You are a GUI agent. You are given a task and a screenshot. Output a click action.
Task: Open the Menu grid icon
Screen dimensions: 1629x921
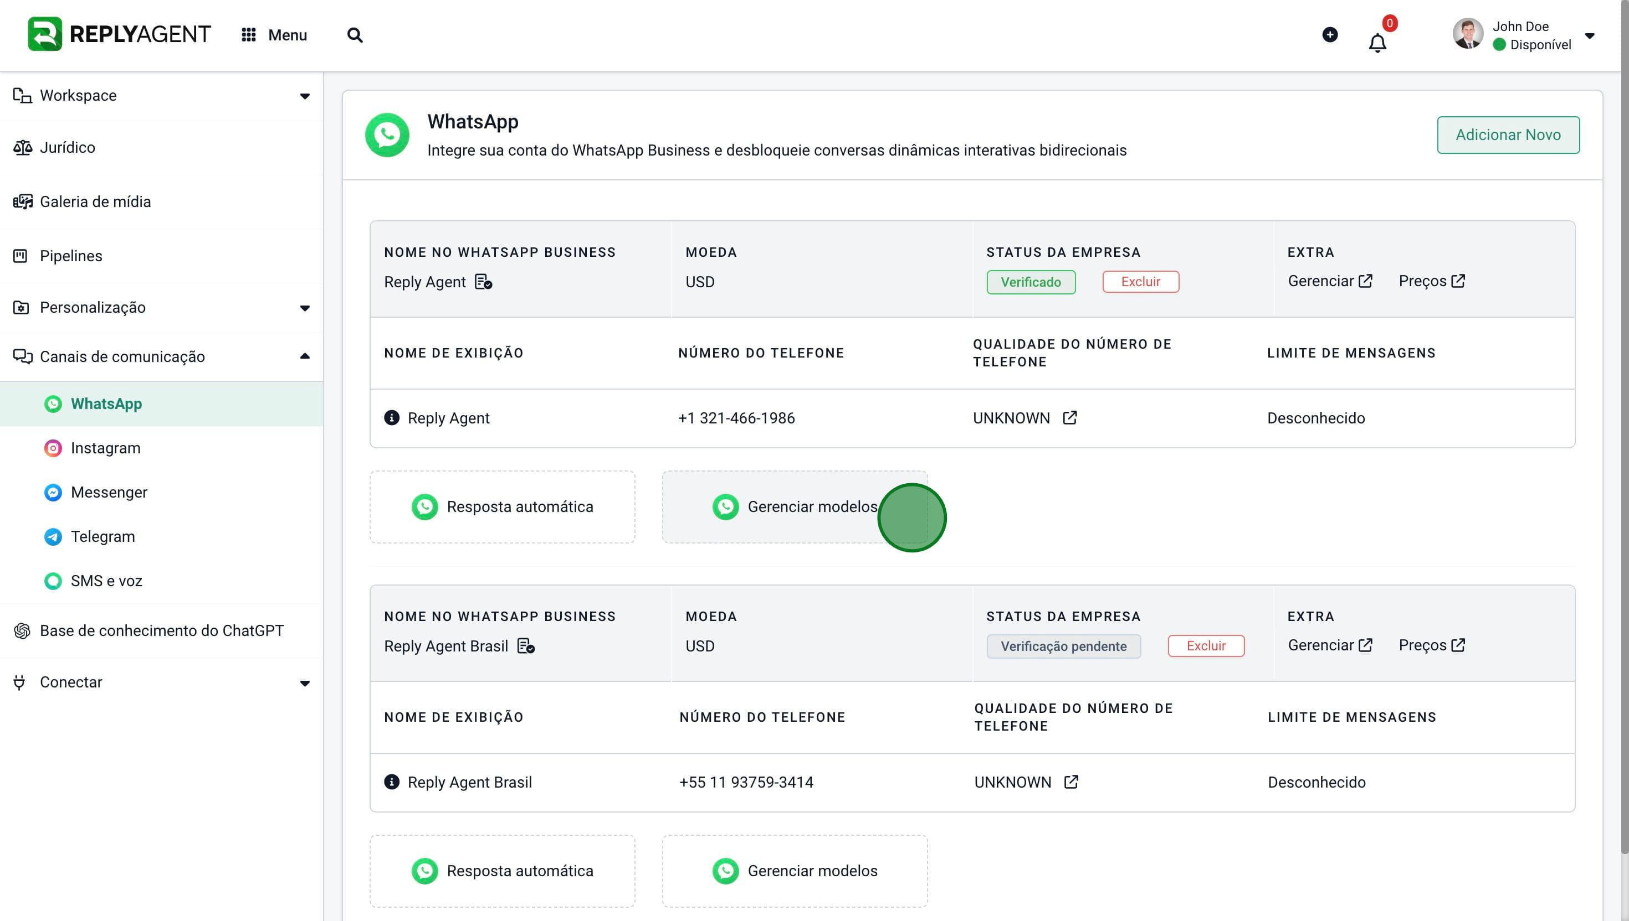[x=249, y=35]
